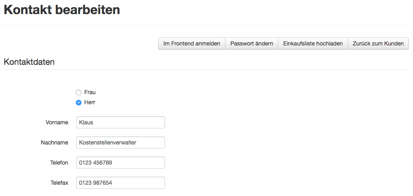Screen dimensions: 413x196
Task: Click the divider line below page title
Action: tap(206, 25)
